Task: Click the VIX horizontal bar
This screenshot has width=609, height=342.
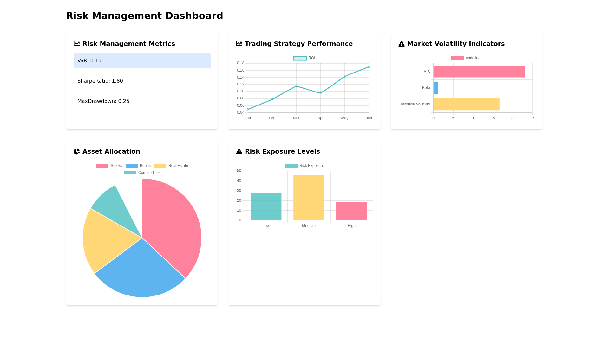Action: point(479,72)
